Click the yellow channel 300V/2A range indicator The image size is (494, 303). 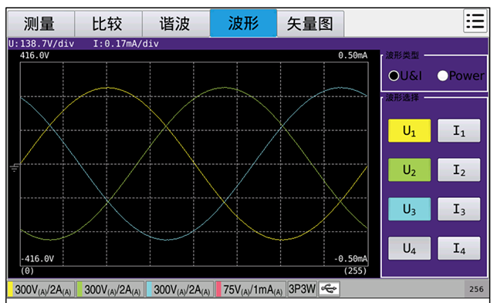(41, 289)
